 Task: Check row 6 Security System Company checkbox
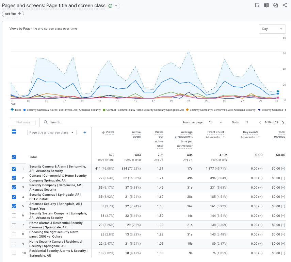pyautogui.click(x=14, y=215)
